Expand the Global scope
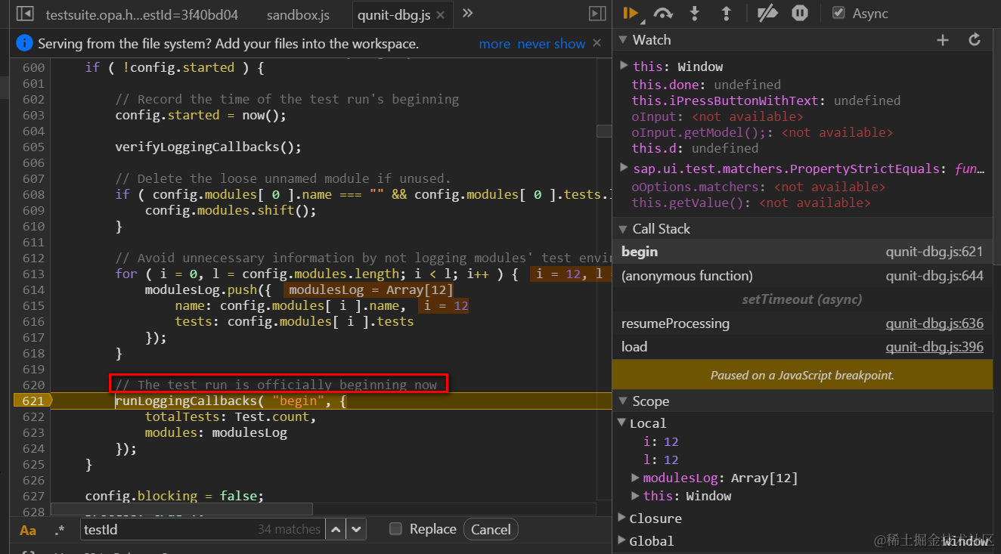The height and width of the screenshot is (554, 1001). coord(621,540)
